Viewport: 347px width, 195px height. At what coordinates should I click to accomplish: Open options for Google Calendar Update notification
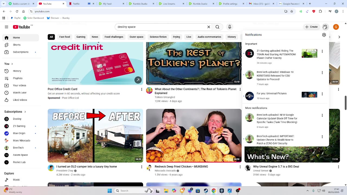322,115
